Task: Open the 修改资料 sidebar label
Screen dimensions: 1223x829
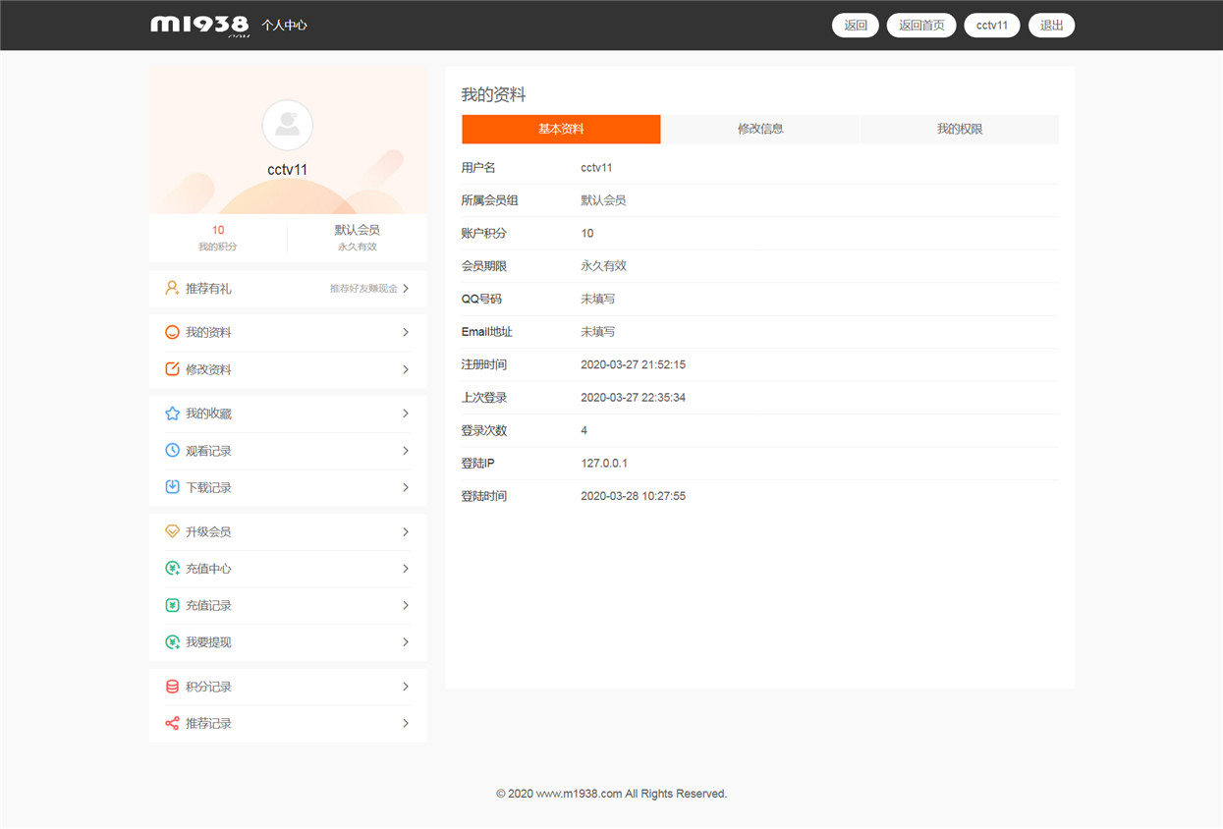Action: pyautogui.click(x=208, y=369)
